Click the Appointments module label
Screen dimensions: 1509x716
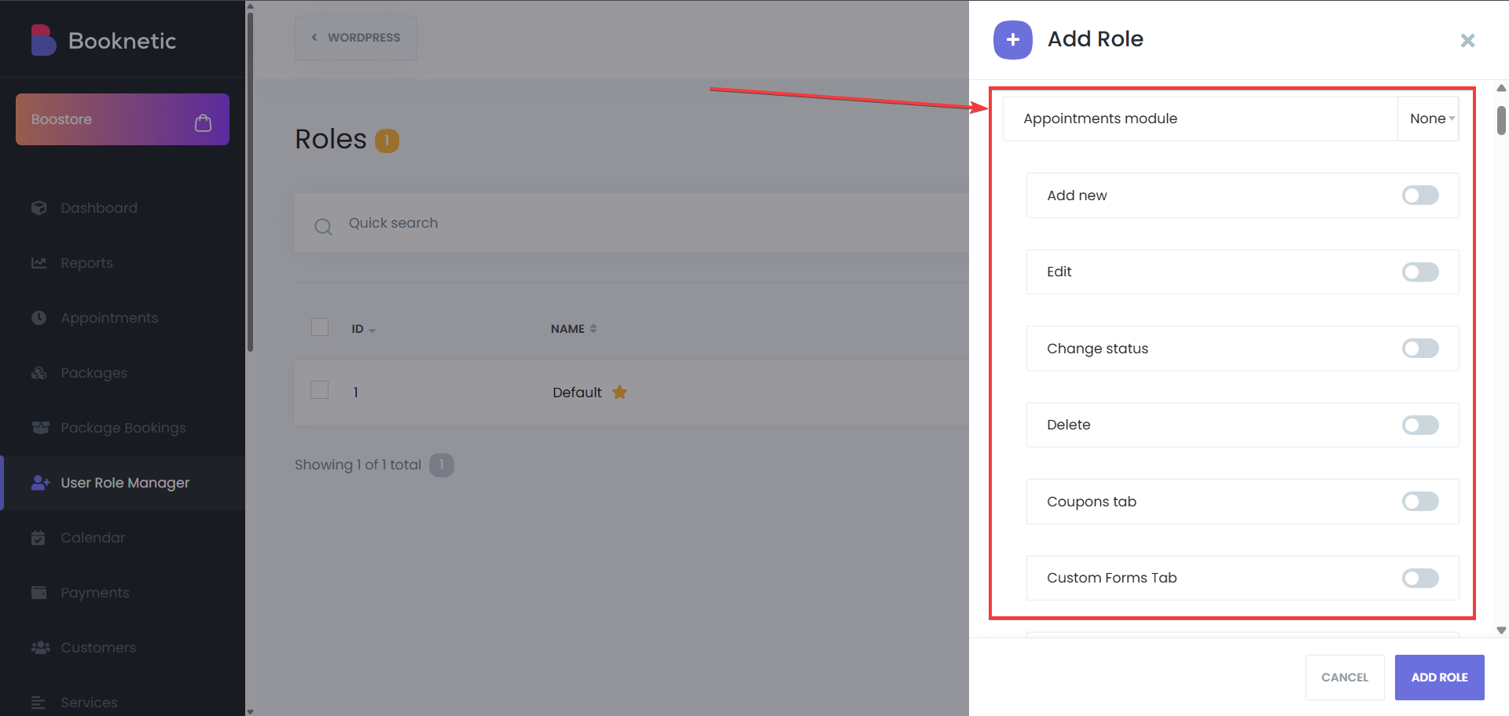[1100, 119]
